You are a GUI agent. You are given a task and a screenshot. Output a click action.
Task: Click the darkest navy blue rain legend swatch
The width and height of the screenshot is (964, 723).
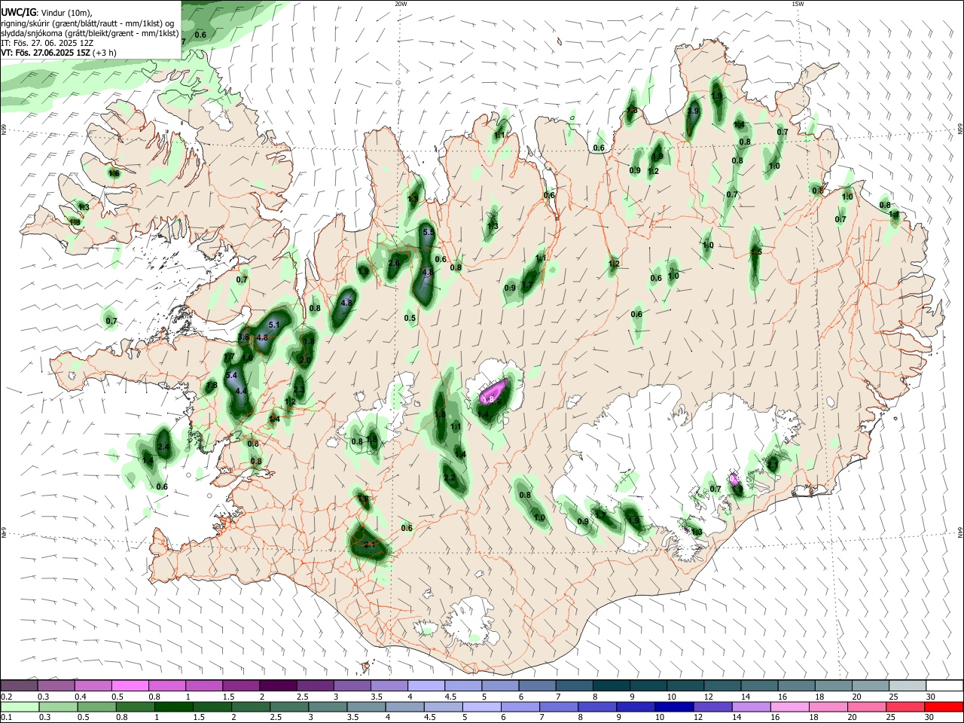[x=673, y=707]
